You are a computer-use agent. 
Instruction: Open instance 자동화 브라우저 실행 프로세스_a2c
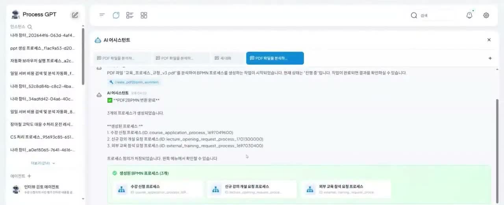[x=43, y=61]
